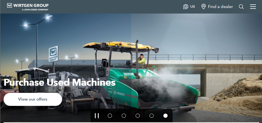
Task: Select the fifth active carousel dot
Action: tap(165, 116)
